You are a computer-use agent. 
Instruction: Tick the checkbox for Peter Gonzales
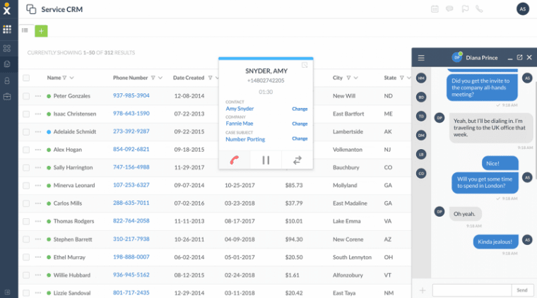26,96
